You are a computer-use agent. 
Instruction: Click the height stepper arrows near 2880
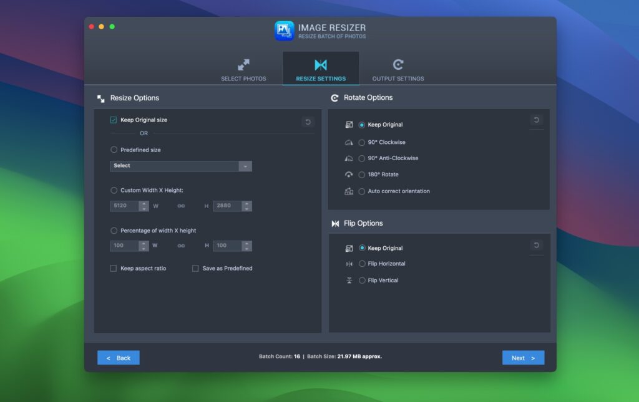click(x=246, y=206)
